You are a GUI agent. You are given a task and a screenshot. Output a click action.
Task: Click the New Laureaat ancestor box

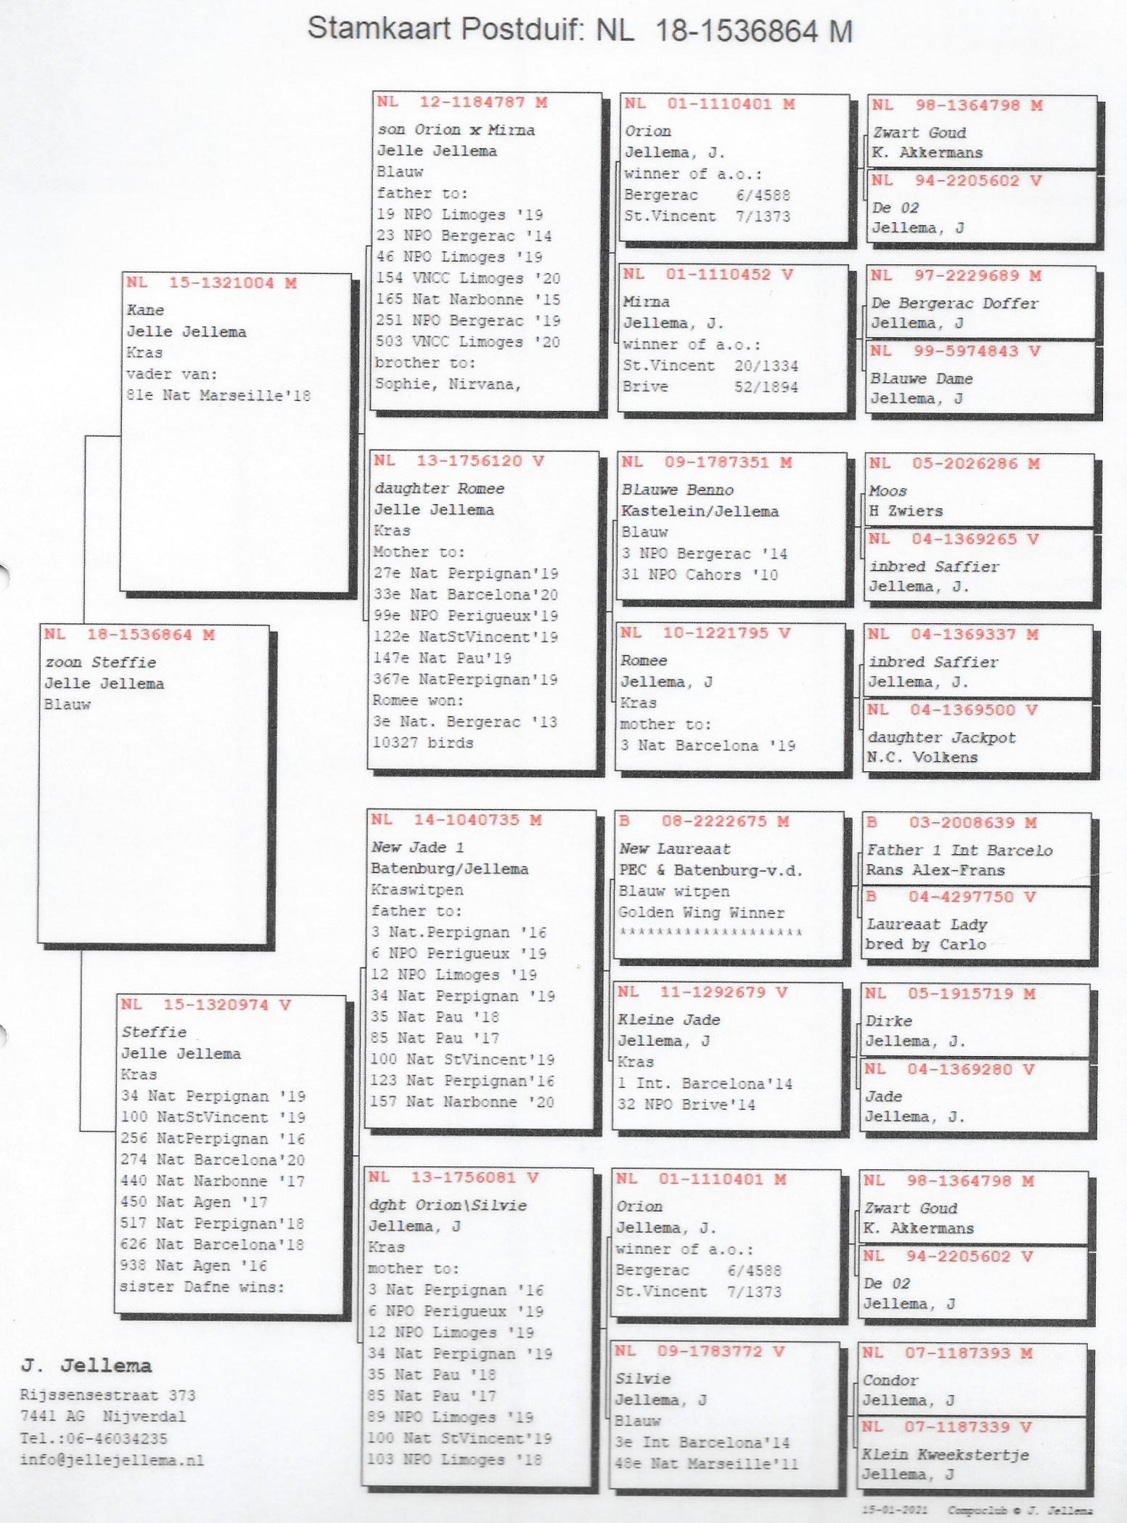point(729,885)
